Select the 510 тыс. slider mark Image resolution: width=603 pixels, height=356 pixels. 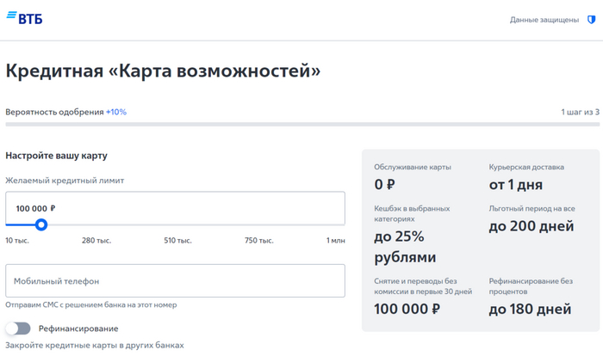coord(177,241)
